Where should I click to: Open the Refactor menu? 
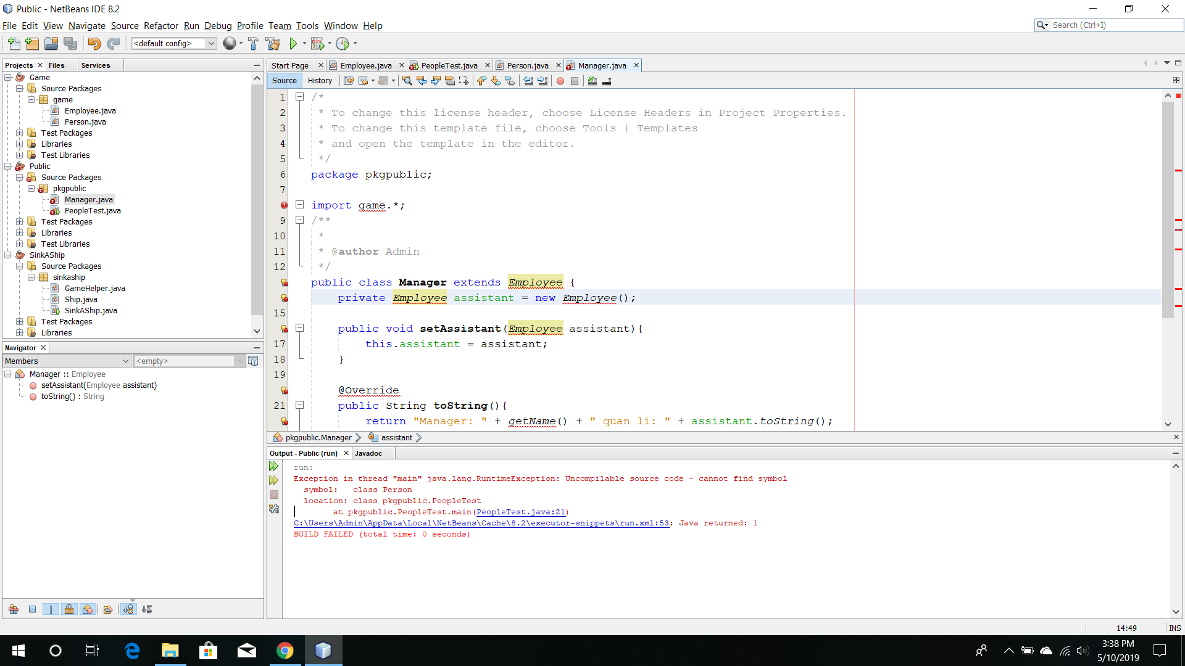point(160,26)
